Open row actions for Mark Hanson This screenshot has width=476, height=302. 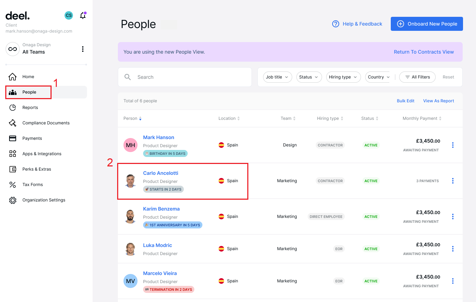click(453, 145)
